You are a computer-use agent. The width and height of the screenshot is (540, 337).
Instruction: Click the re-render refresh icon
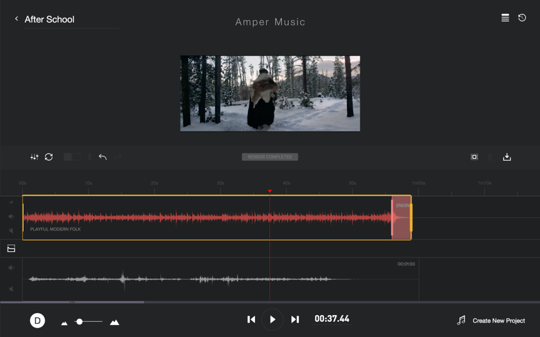point(48,156)
